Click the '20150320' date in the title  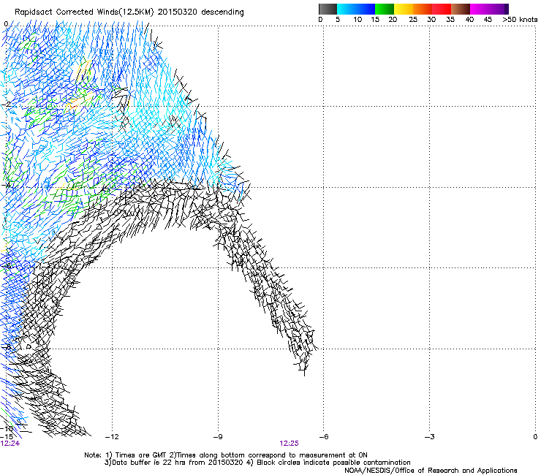pos(178,12)
